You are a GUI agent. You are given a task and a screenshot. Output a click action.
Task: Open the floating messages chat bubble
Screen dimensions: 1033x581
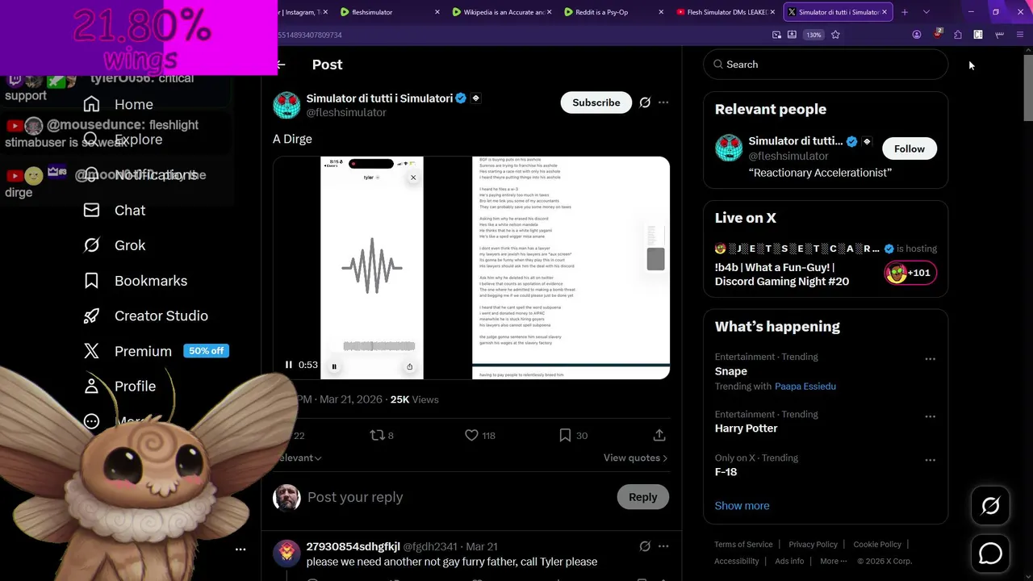[990, 554]
